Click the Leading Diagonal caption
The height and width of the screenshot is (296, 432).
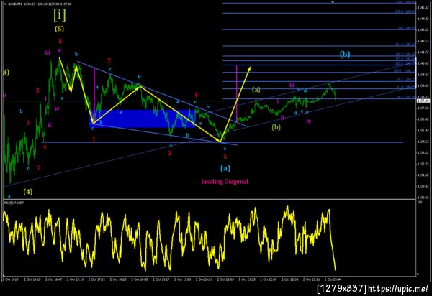(x=225, y=181)
